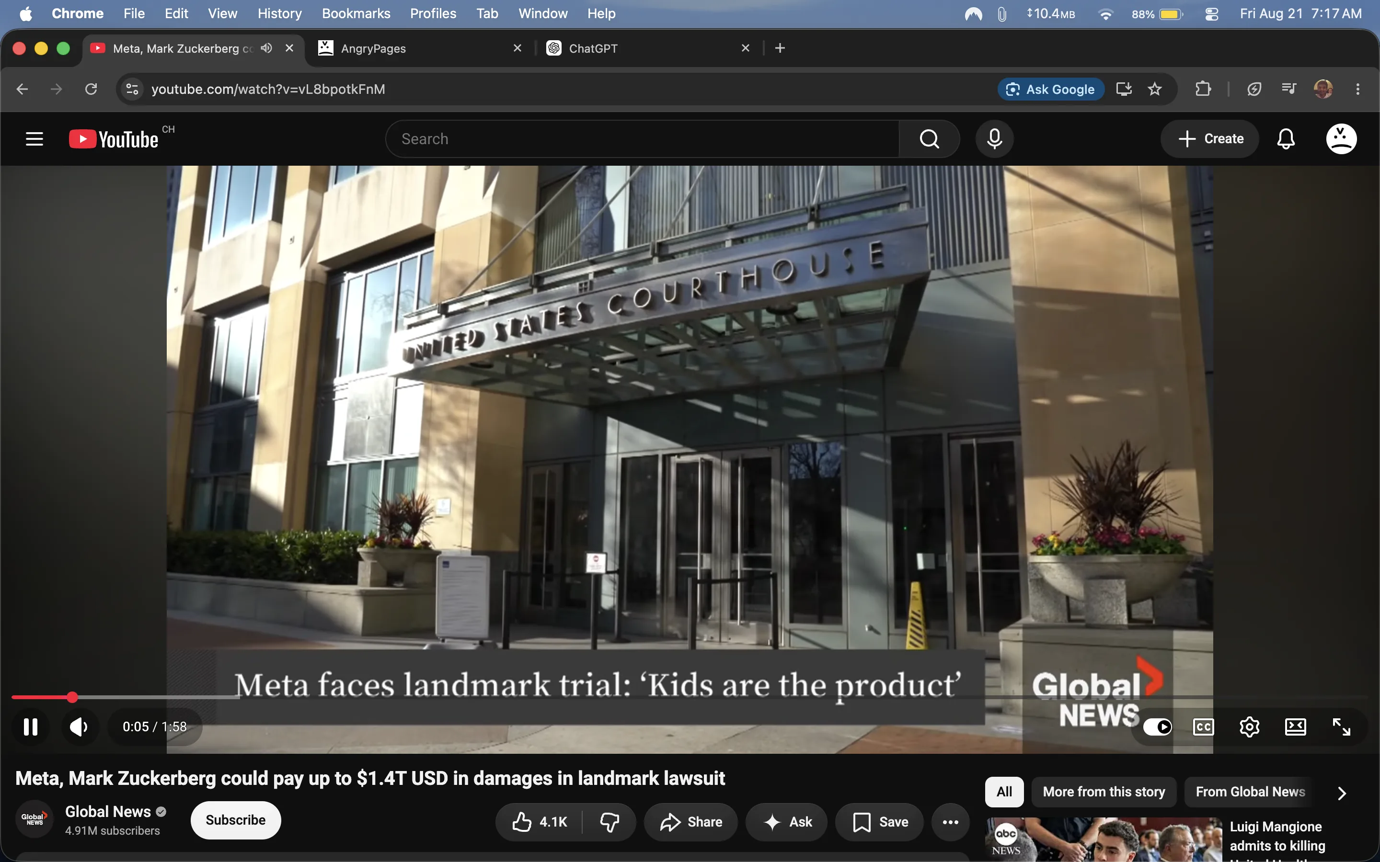Search with your voice microphone icon

click(995, 138)
